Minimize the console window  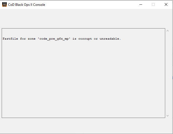(141, 4)
